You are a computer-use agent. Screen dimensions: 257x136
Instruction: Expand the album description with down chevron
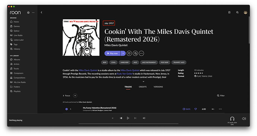[x=143, y=81]
